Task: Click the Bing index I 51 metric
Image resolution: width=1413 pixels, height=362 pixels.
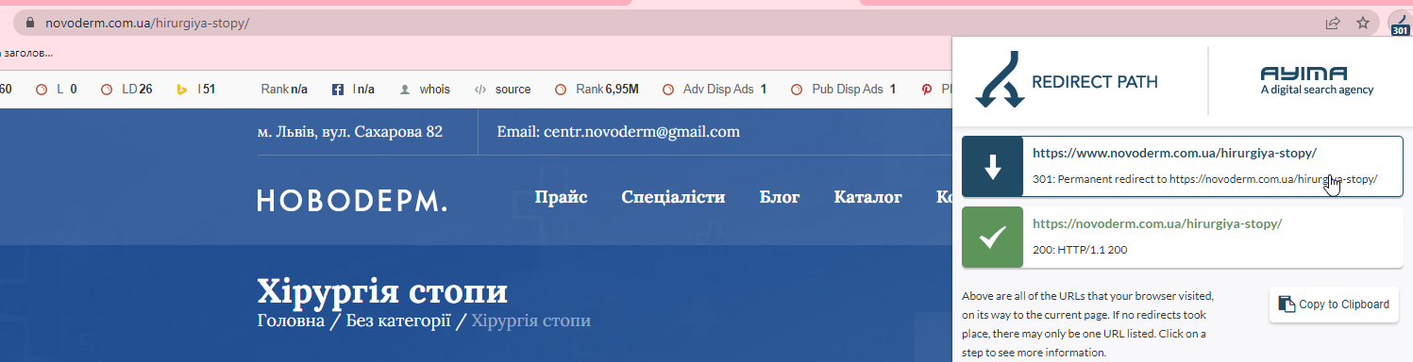Action: [196, 90]
